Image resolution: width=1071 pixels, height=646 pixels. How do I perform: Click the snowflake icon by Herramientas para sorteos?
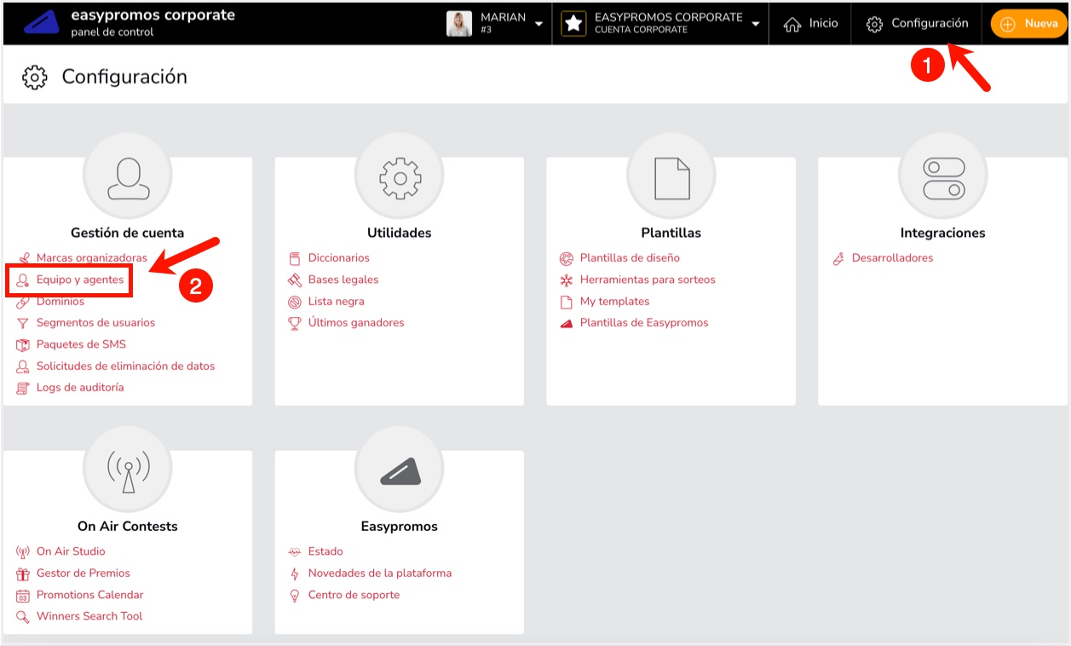pyautogui.click(x=567, y=280)
